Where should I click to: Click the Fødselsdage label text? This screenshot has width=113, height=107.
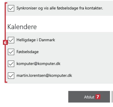[x=28, y=52]
